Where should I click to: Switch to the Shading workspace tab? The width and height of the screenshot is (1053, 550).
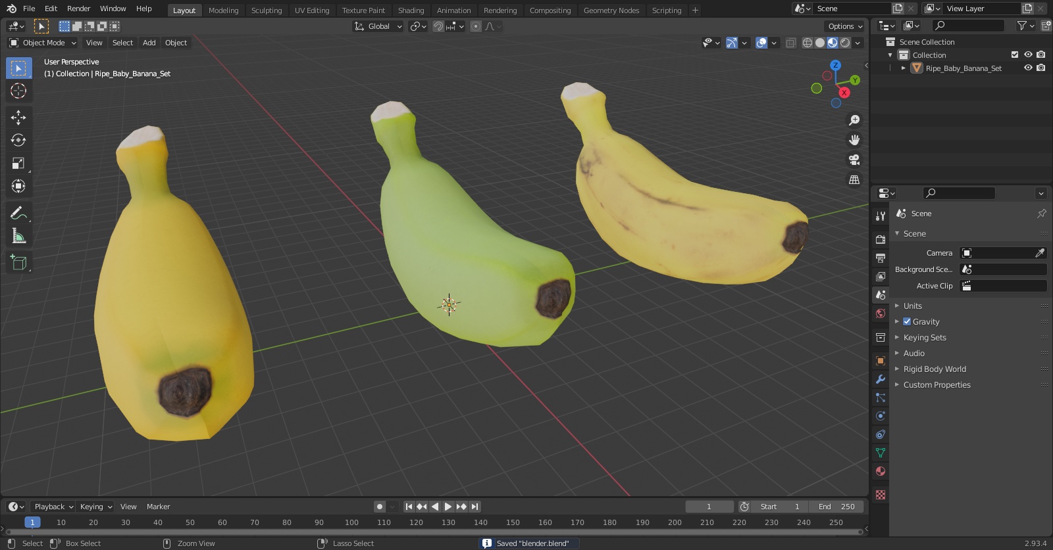pos(411,10)
